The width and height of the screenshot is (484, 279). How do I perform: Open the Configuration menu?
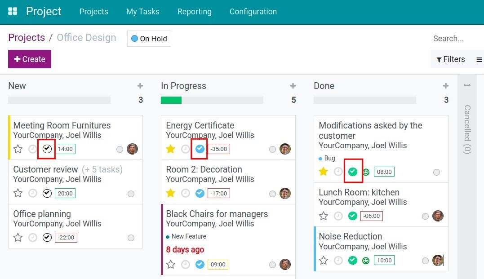[x=253, y=12]
